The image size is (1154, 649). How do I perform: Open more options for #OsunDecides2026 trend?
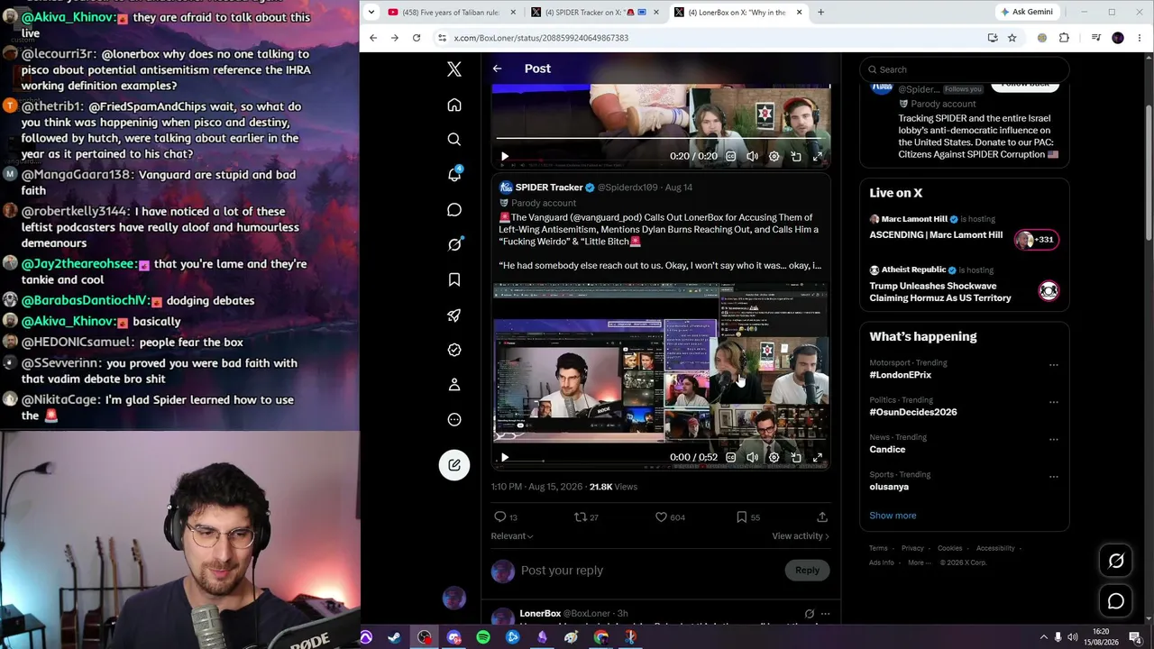(1054, 402)
